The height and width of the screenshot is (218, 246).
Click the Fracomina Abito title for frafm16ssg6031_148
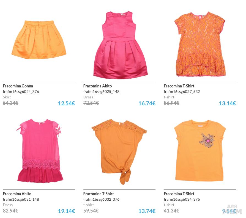coord(17,194)
